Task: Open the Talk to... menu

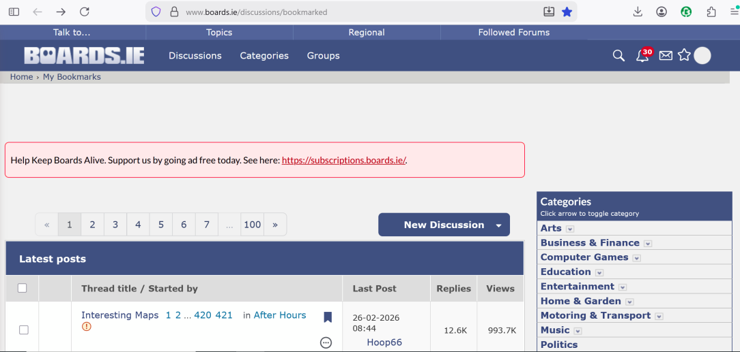Action: [72, 33]
